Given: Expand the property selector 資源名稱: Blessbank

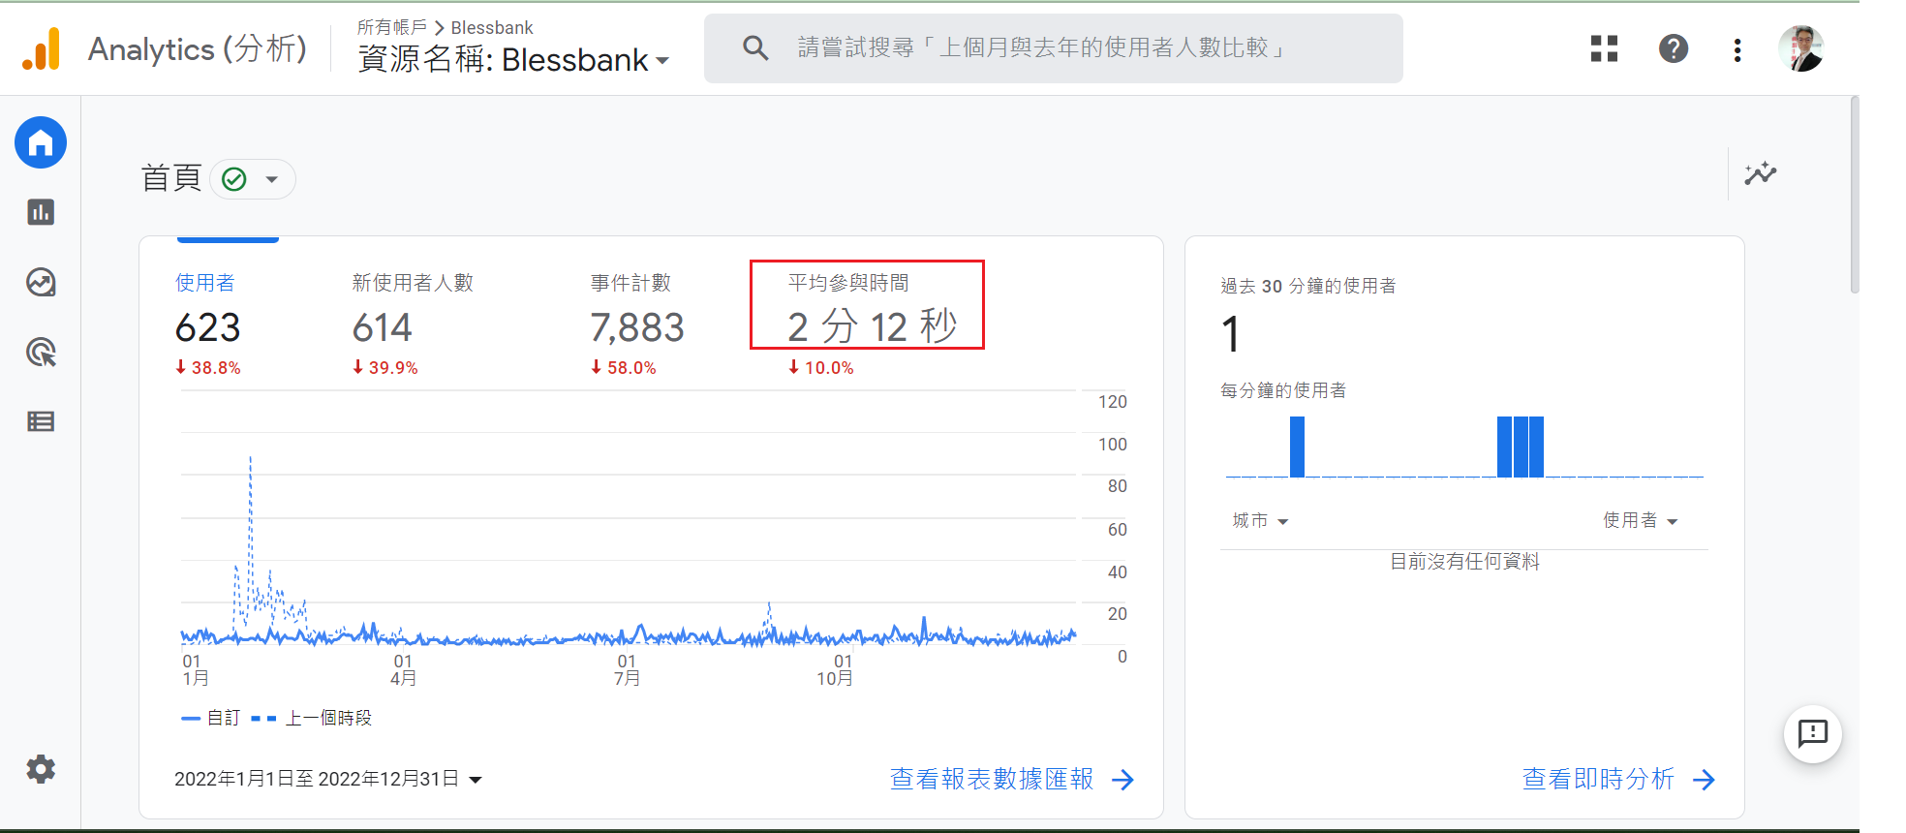Looking at the screenshot, I should tap(513, 59).
